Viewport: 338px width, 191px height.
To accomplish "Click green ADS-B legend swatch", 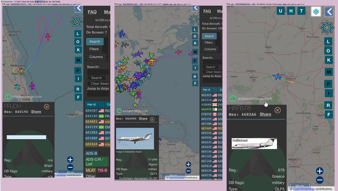I will pyautogui.click(x=92, y=153).
